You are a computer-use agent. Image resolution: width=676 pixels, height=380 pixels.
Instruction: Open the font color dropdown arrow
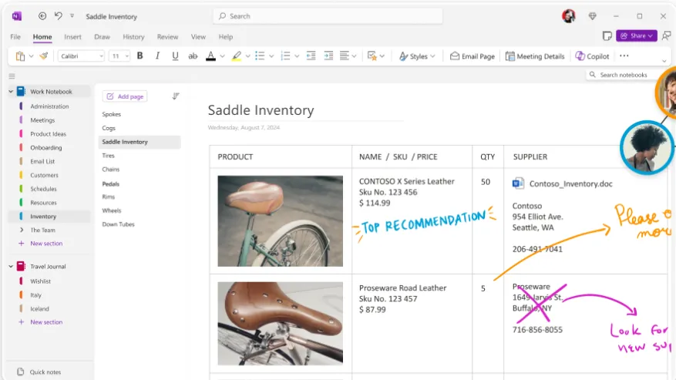click(x=223, y=56)
